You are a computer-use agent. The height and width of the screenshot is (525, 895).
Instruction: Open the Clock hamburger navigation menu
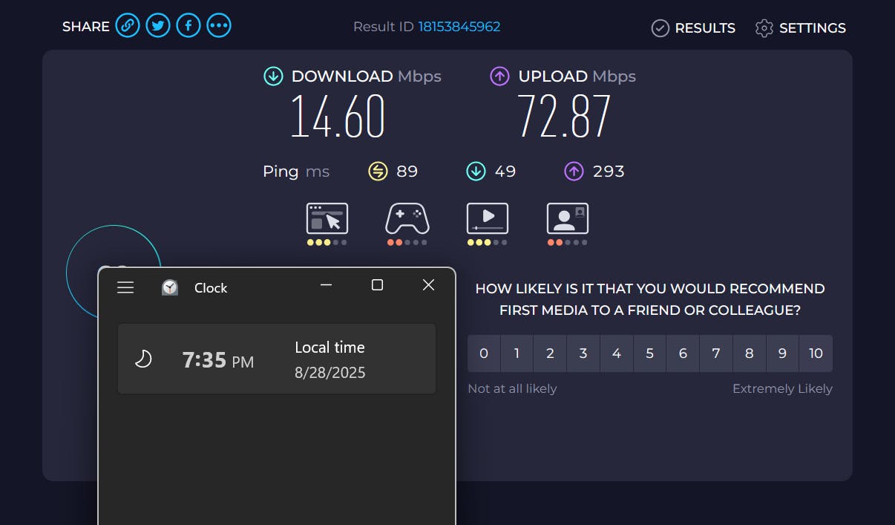125,287
